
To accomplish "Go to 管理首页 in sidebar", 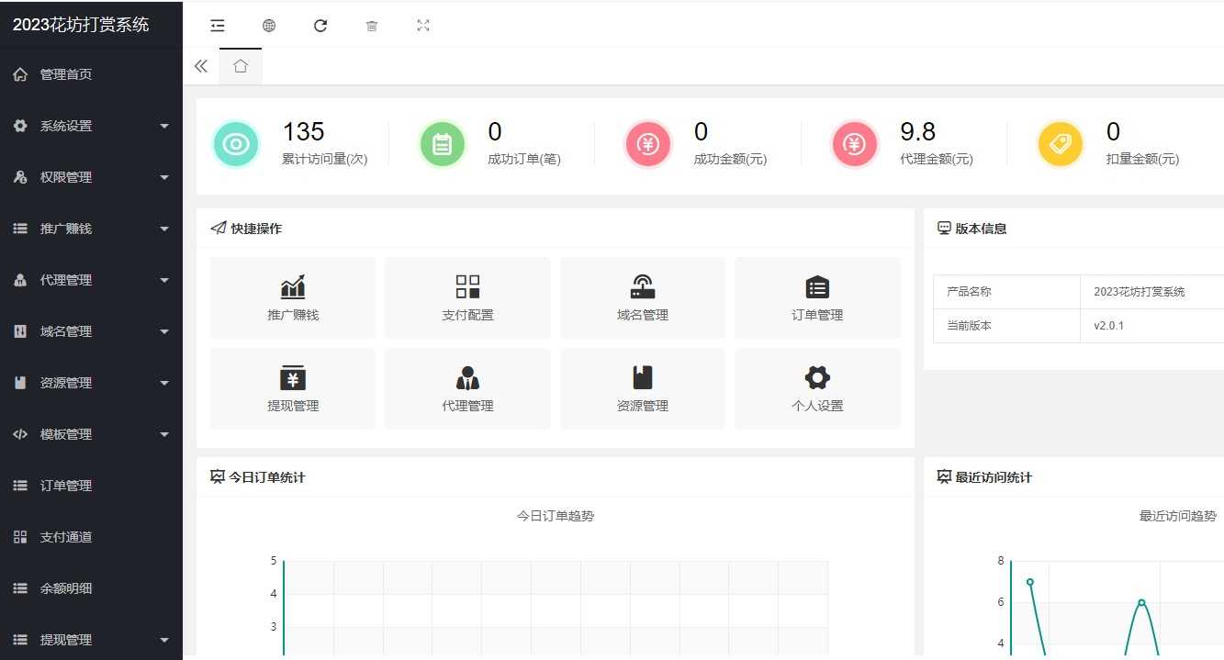I will tap(91, 74).
